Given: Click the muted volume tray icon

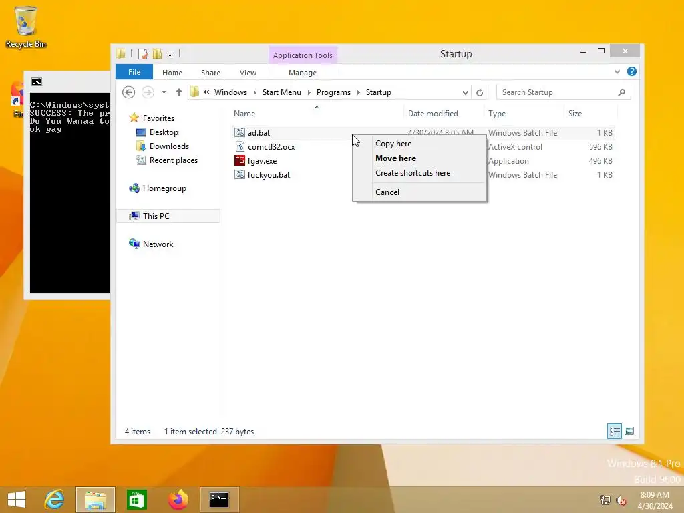Looking at the screenshot, I should (621, 500).
